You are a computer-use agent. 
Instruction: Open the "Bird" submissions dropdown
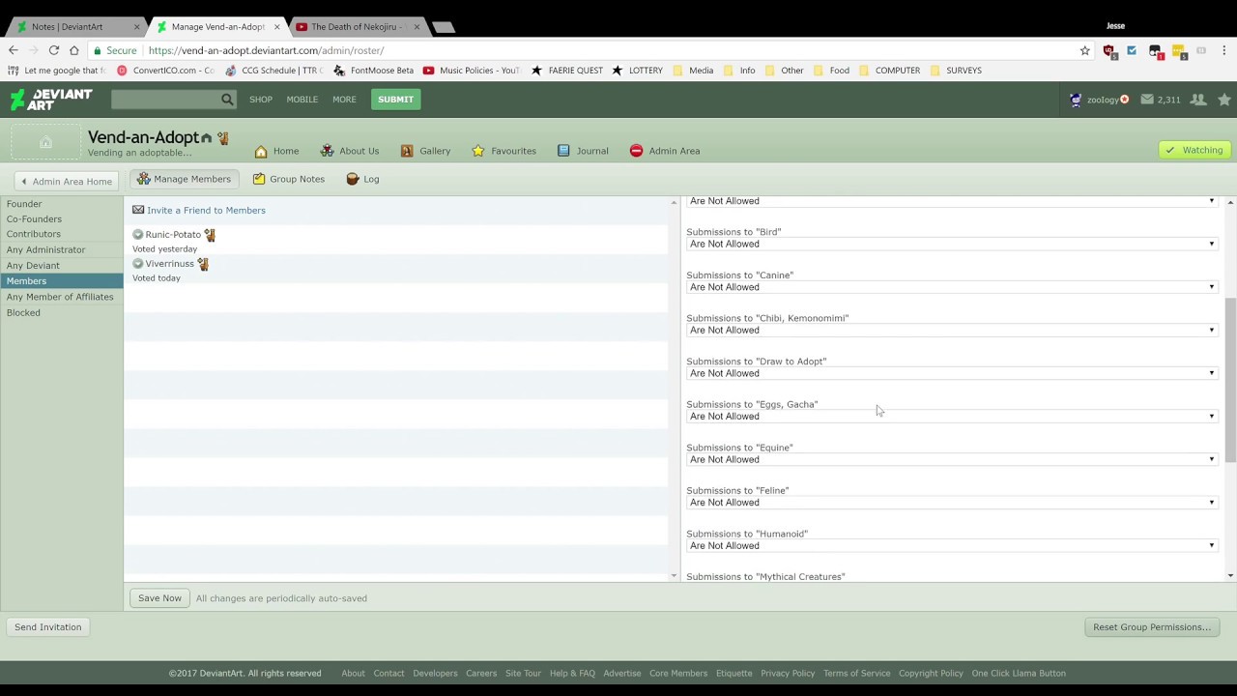(x=951, y=244)
